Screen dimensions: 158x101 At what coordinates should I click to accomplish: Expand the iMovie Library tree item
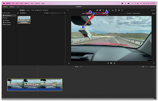point(2,25)
